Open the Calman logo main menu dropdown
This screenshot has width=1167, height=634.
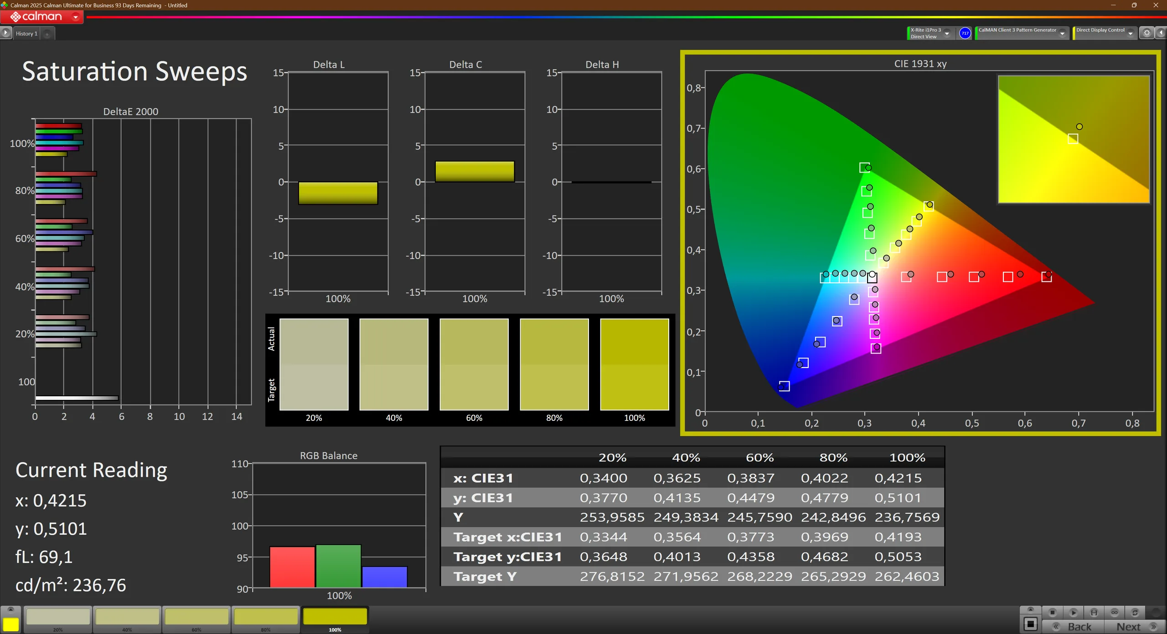[76, 17]
